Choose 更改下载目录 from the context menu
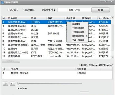 (x=78, y=40)
